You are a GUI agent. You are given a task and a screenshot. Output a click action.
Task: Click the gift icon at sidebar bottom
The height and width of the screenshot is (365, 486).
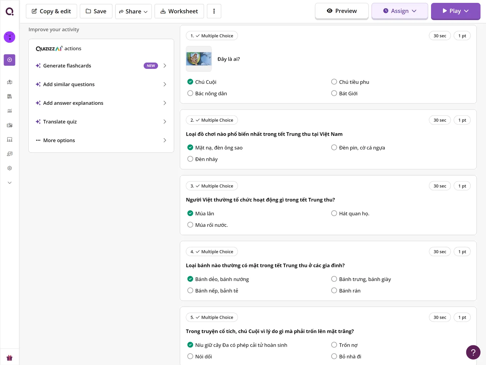click(10, 358)
